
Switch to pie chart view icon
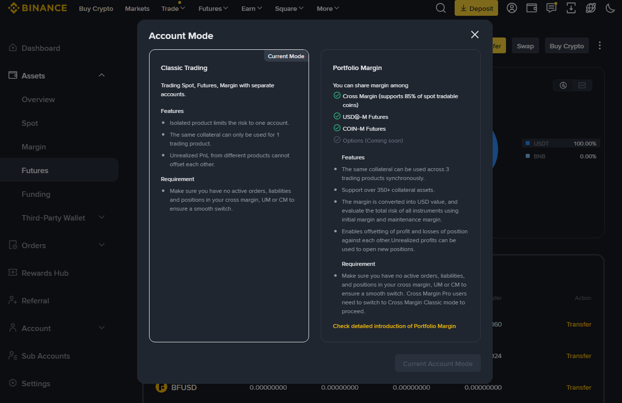(x=563, y=85)
